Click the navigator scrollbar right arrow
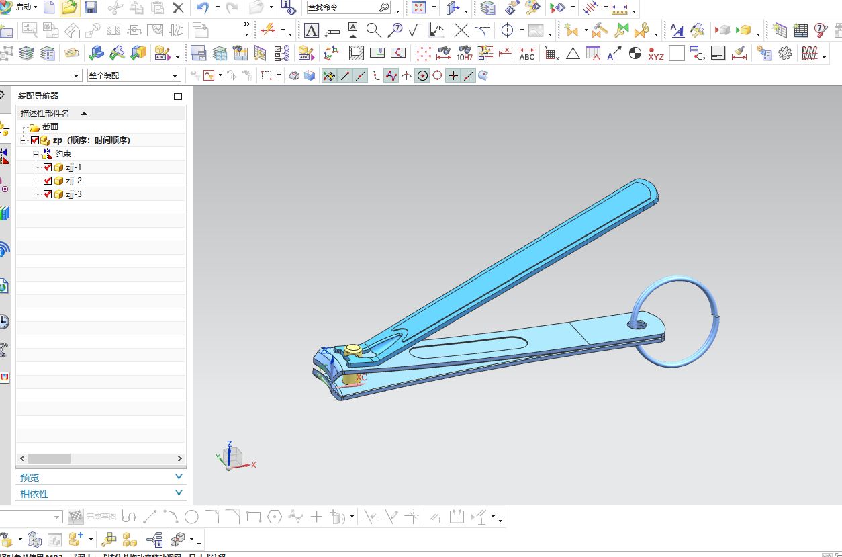Image resolution: width=842 pixels, height=557 pixels. (x=180, y=458)
